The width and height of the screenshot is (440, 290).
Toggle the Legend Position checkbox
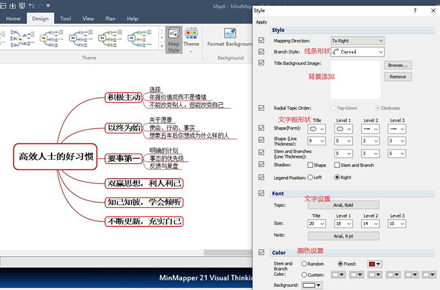point(261,177)
